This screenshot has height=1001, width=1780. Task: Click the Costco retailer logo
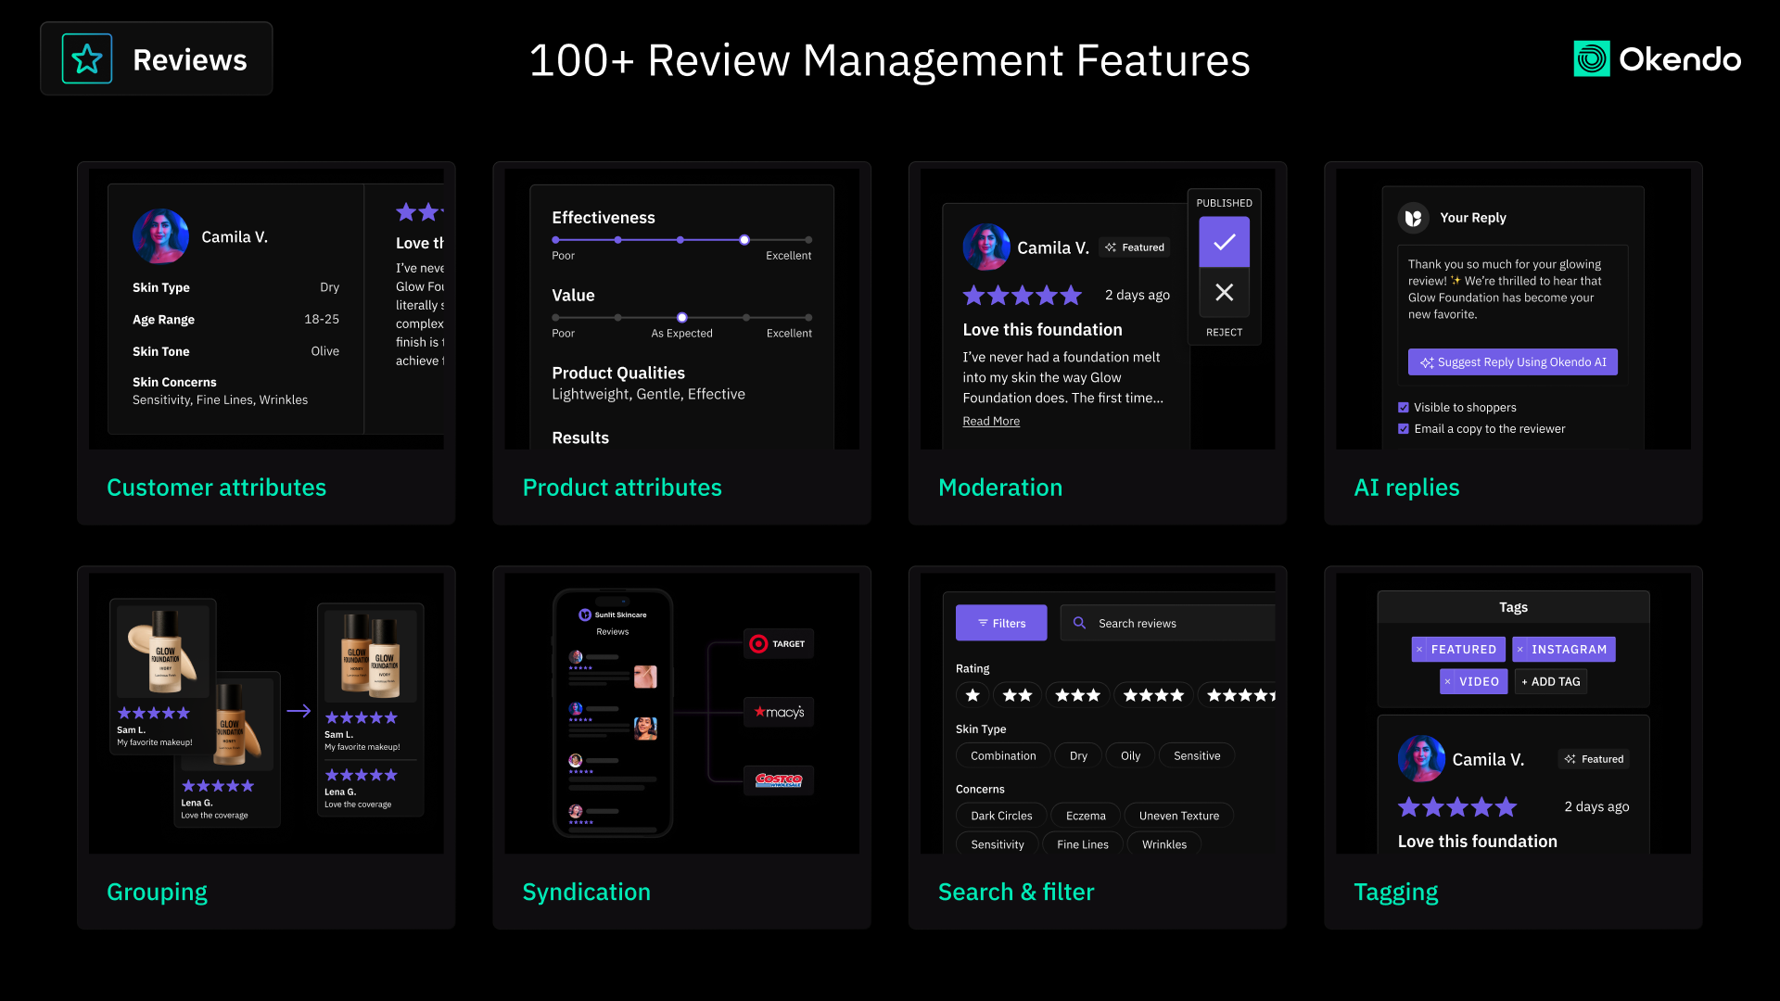point(778,780)
